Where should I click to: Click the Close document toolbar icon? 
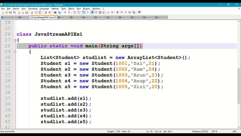click(x=19, y=12)
